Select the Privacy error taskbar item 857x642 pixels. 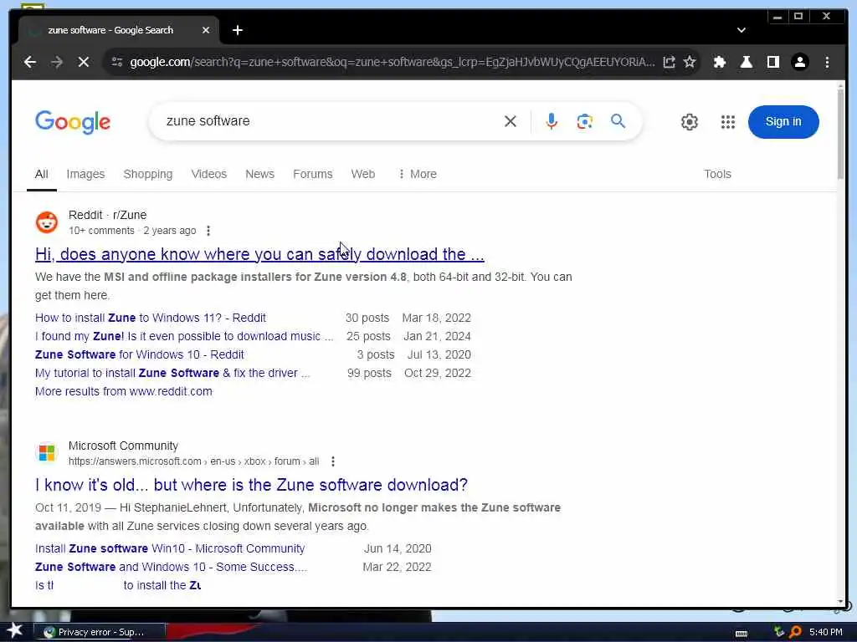coord(100,632)
